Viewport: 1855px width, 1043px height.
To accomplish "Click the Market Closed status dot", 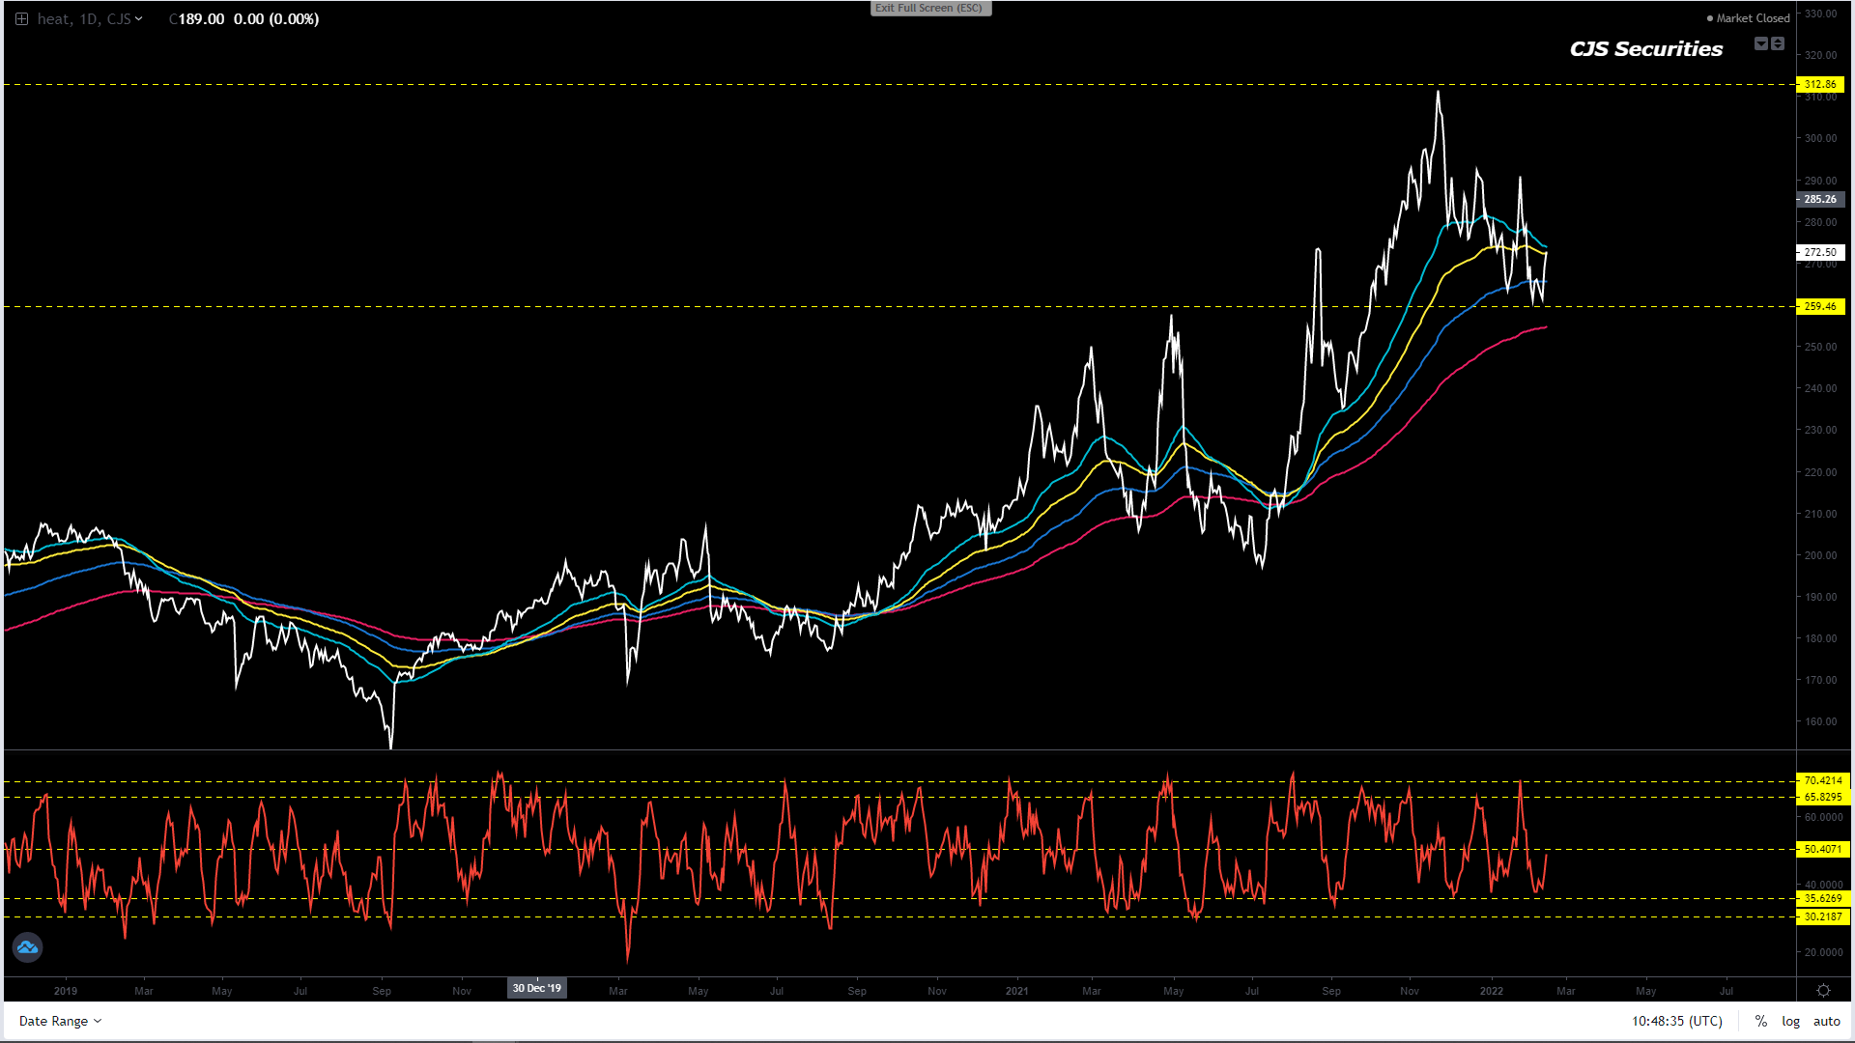I will click(1710, 18).
